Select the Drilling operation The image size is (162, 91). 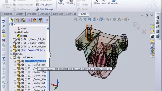61,2
